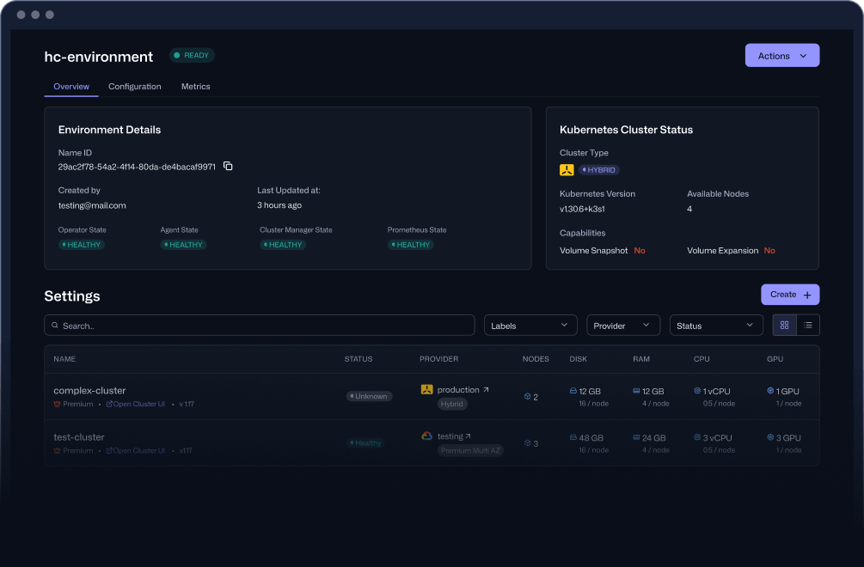Open testing provider external link arrow
The image size is (864, 567).
point(468,436)
